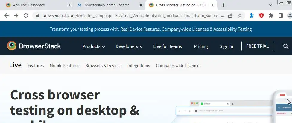The height and width of the screenshot is (123, 292).
Task: Start the FREE TRIAL
Action: click(257, 46)
